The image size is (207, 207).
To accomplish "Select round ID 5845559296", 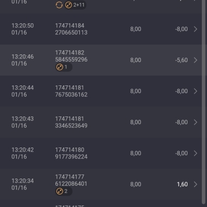I will tap(71, 60).
